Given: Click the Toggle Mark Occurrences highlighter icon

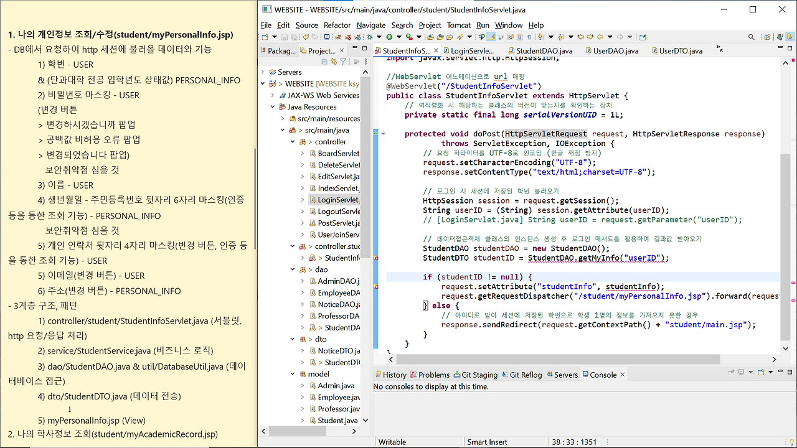Looking at the screenshot, I should pyautogui.click(x=492, y=37).
